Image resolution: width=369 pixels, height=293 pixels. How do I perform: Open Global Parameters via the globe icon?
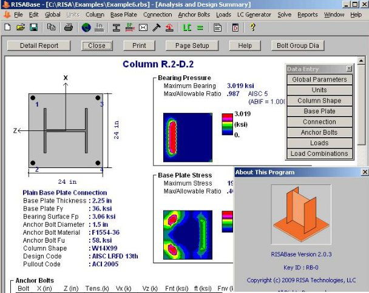(x=86, y=27)
